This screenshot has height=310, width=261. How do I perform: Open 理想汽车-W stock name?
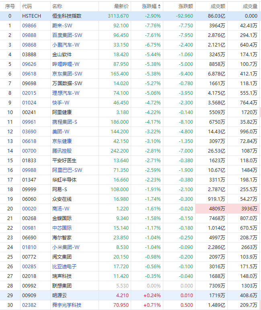66,93
